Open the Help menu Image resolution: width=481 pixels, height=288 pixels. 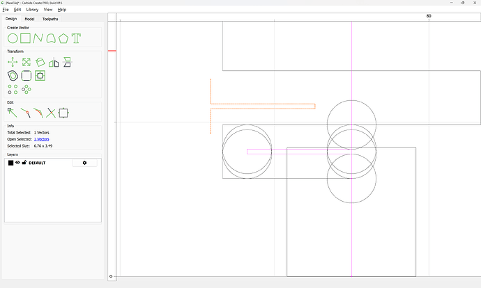[x=62, y=10]
